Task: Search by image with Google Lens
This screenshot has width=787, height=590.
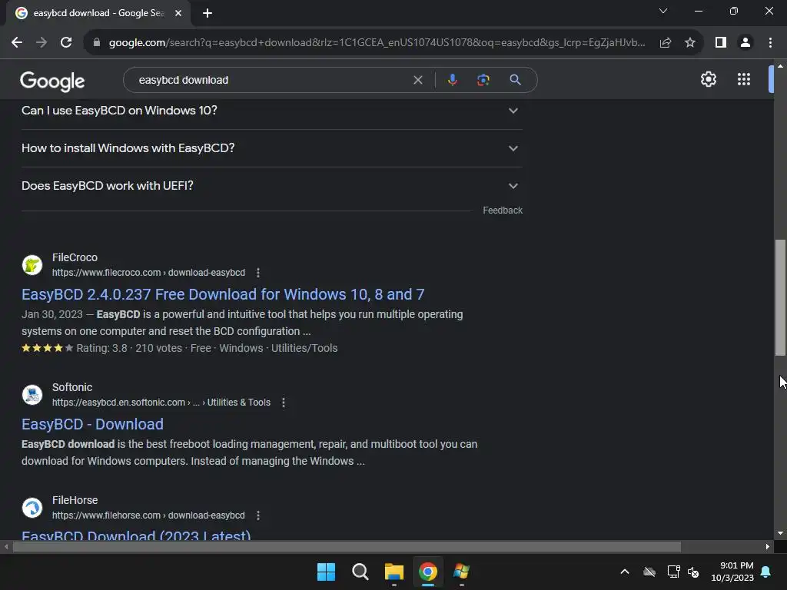Action: (x=483, y=80)
